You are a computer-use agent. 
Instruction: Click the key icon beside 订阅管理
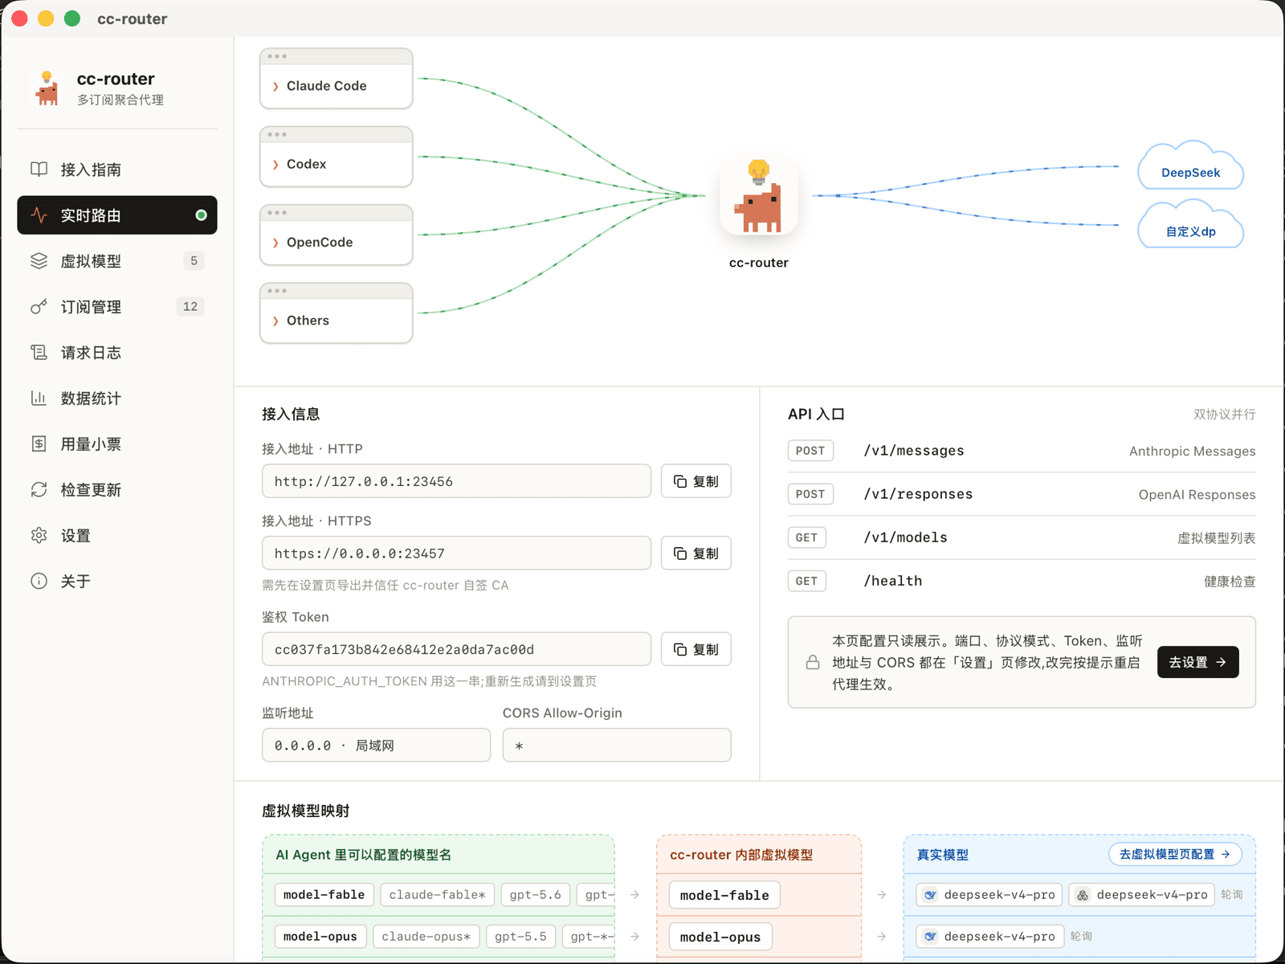click(39, 307)
